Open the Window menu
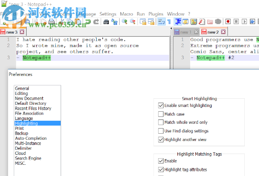This screenshot has height=176, width=259. [176, 14]
